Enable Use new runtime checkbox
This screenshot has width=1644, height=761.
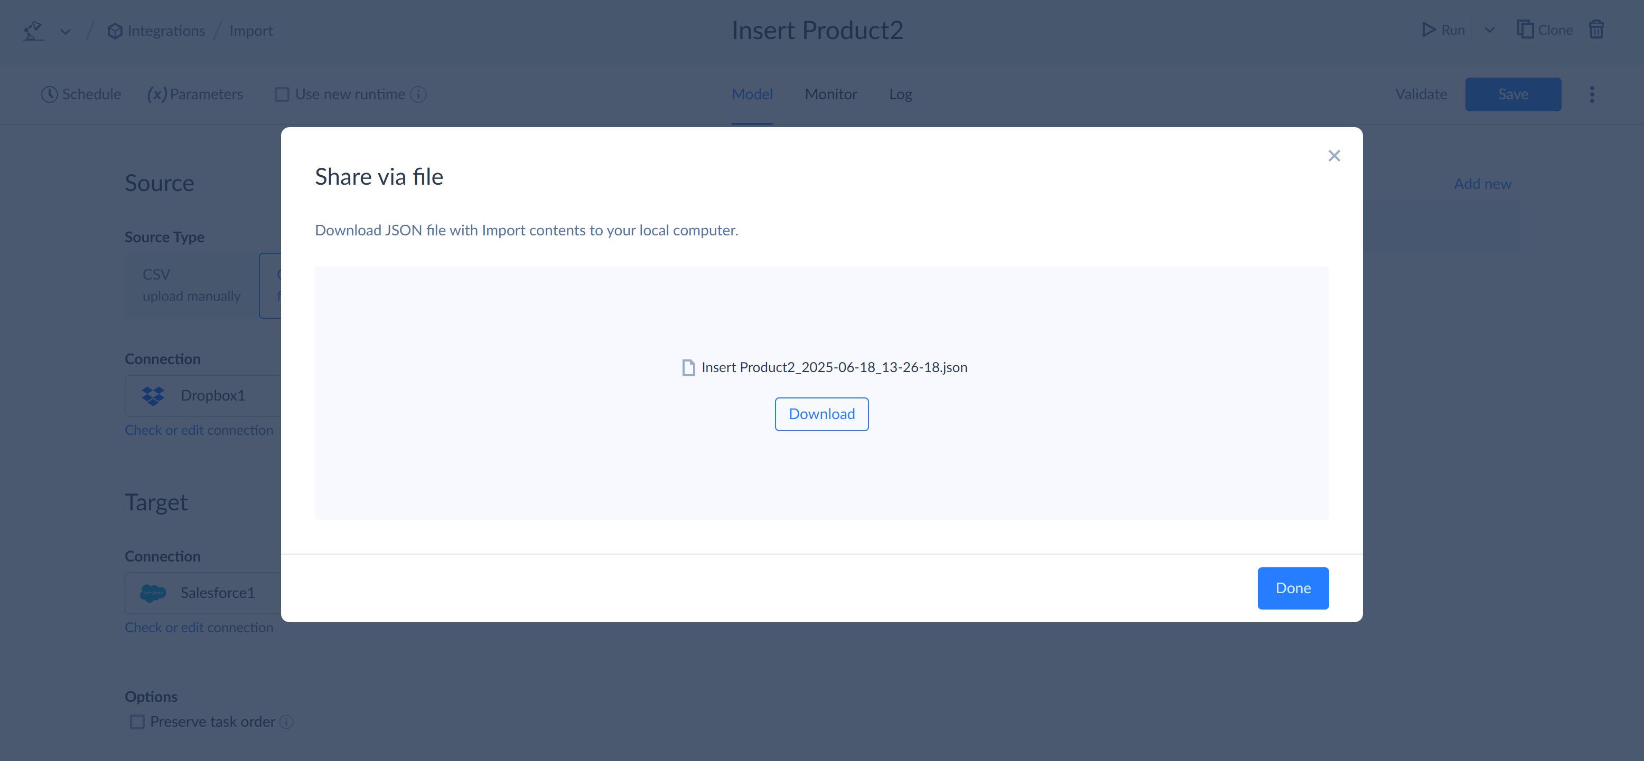pyautogui.click(x=282, y=94)
